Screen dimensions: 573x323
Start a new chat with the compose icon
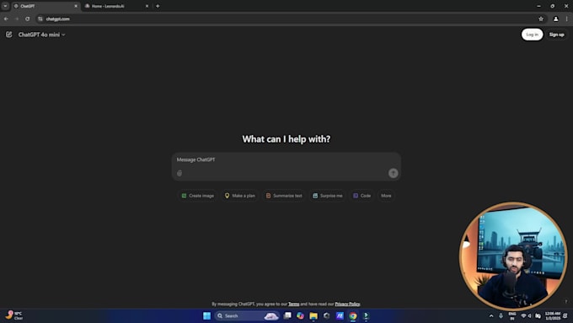point(8,35)
